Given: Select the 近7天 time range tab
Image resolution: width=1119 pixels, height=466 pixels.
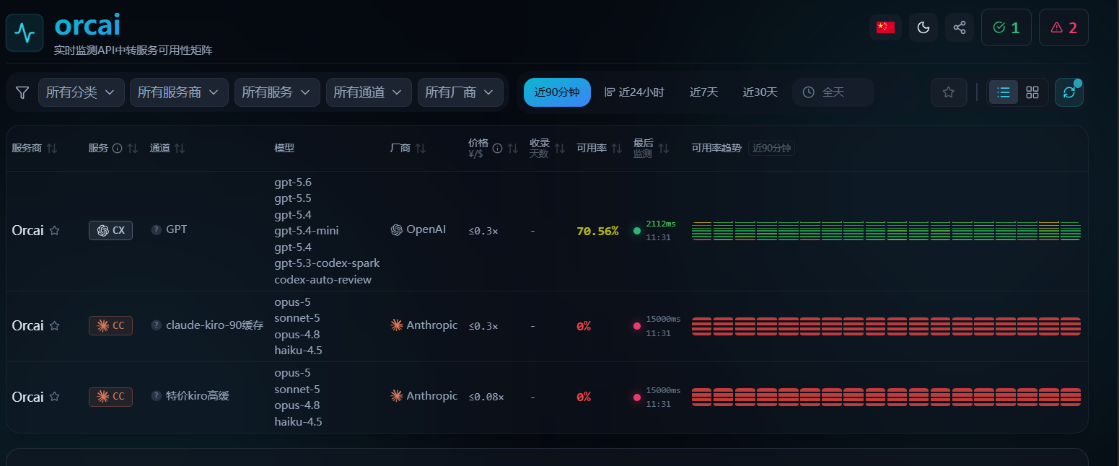Looking at the screenshot, I should pyautogui.click(x=703, y=92).
